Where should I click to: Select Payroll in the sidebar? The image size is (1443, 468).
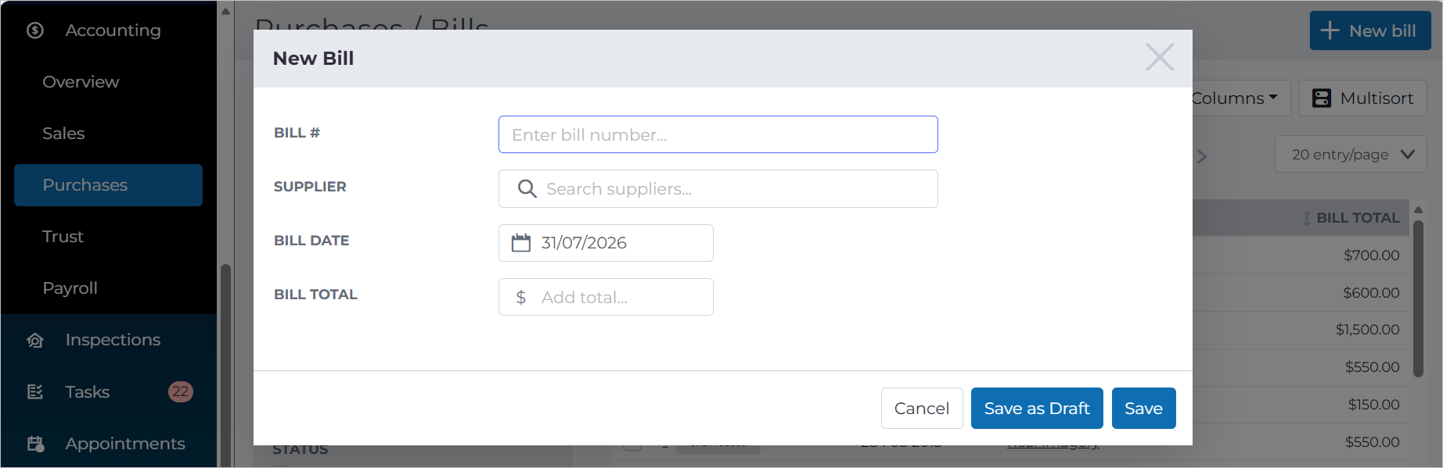pyautogui.click(x=70, y=288)
